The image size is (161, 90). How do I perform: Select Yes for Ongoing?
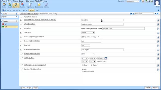83,69
